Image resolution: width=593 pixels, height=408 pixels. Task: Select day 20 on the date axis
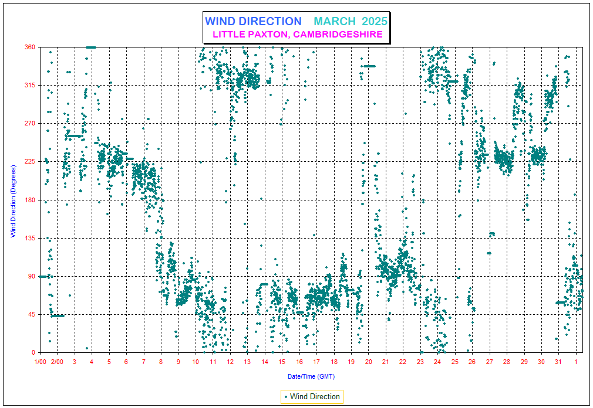tap(369, 362)
